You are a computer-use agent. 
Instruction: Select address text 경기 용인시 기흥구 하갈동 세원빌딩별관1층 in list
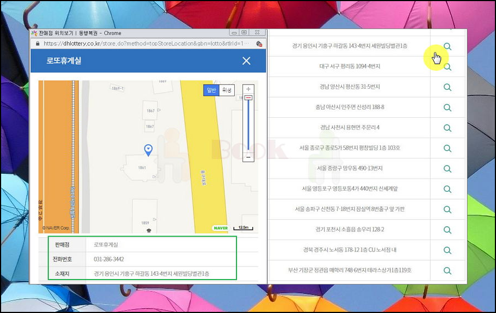point(350,46)
